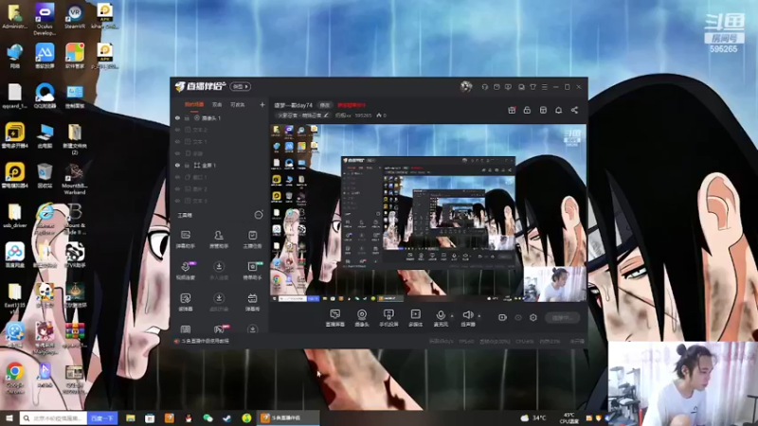Open the shop icon above the preview
This screenshot has height=426, width=758.
click(543, 110)
